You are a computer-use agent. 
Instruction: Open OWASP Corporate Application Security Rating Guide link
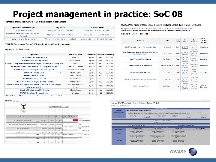(x=140, y=79)
